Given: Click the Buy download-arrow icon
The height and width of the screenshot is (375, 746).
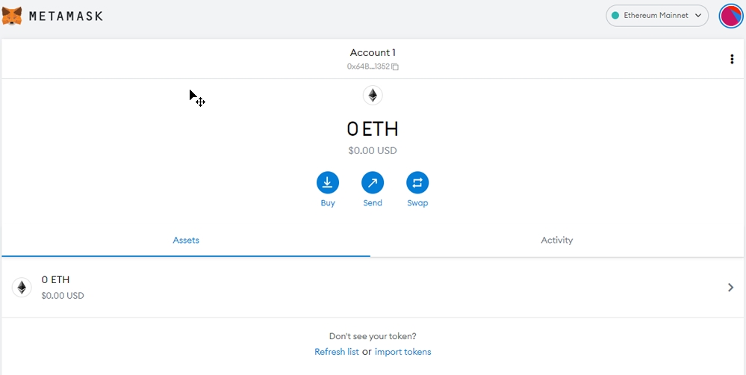Looking at the screenshot, I should point(328,182).
